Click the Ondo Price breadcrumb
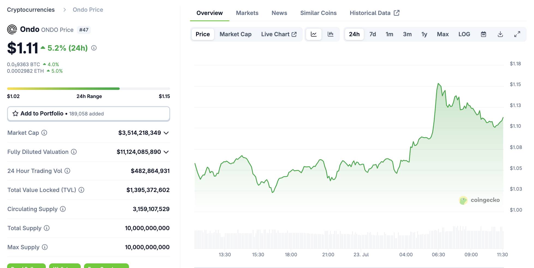Viewport: 534px width, 268px height. click(88, 10)
